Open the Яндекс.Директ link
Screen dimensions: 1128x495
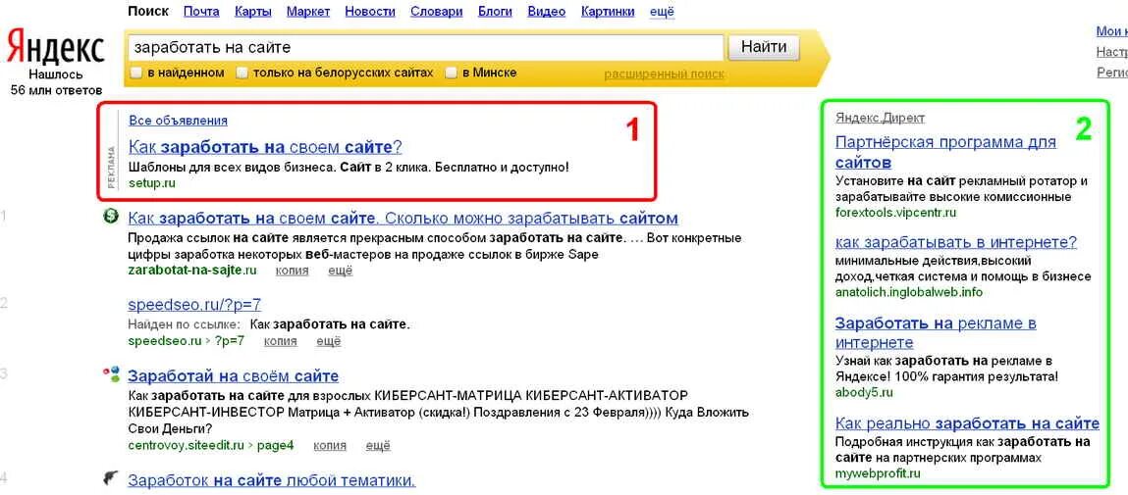pyautogui.click(x=880, y=118)
